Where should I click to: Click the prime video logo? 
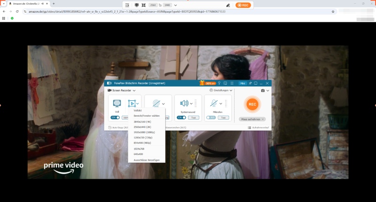pyautogui.click(x=63, y=168)
